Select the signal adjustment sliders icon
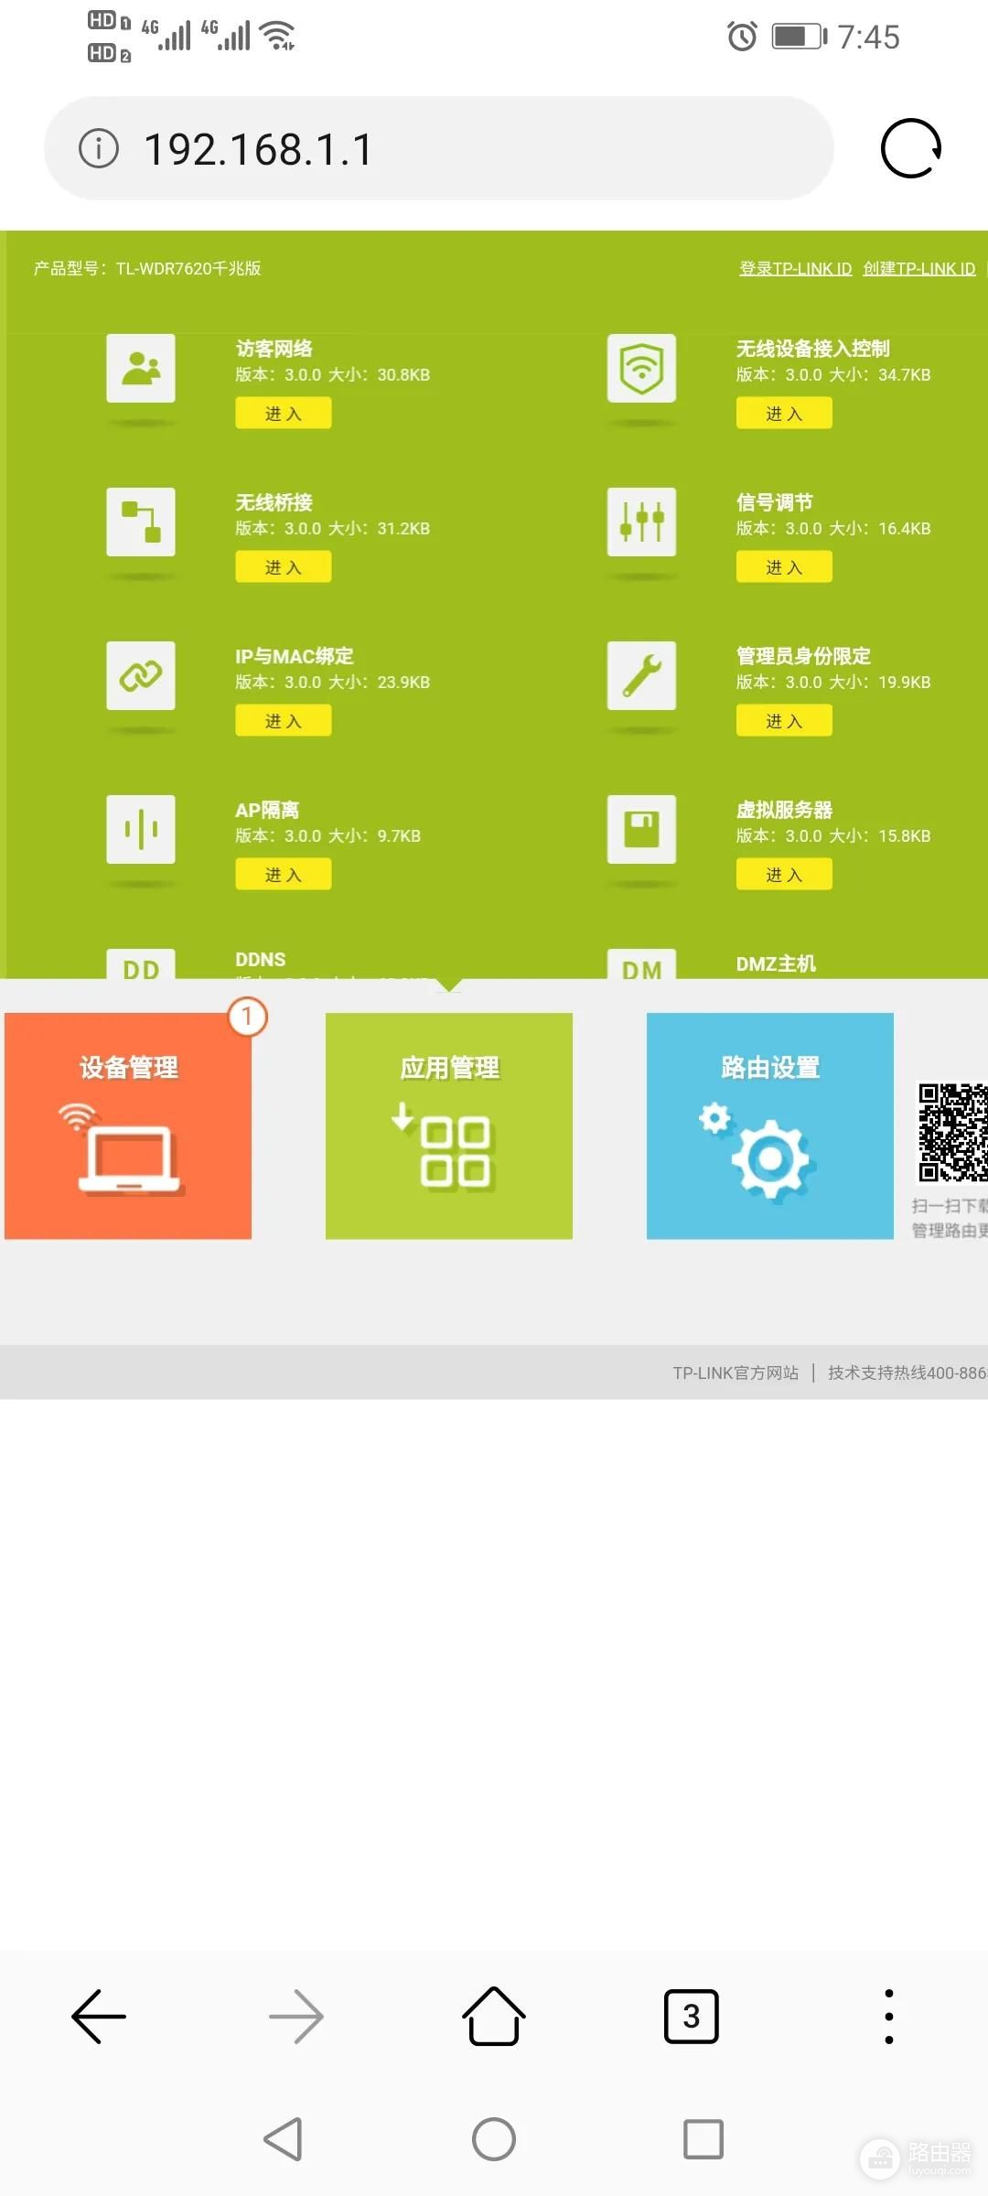This screenshot has height=2196, width=988. 641,522
